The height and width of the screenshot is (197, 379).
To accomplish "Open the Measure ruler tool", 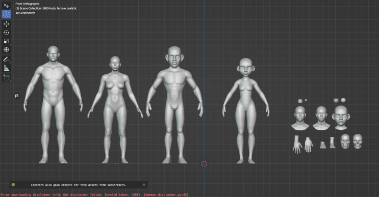I will pos(6,68).
